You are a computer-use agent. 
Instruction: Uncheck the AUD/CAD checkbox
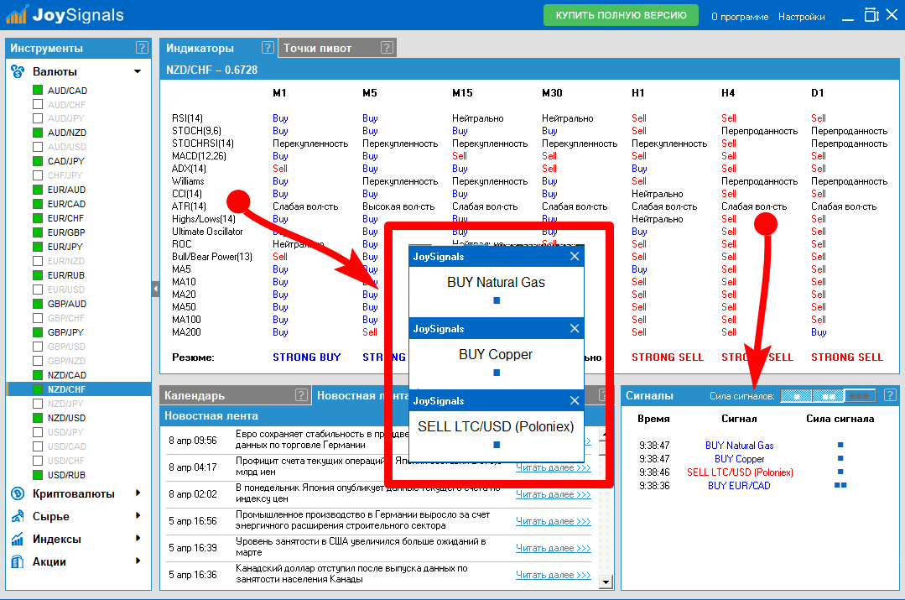coord(38,90)
